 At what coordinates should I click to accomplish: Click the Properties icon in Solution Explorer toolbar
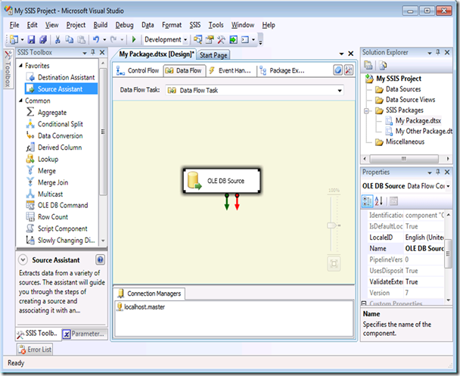click(x=368, y=65)
